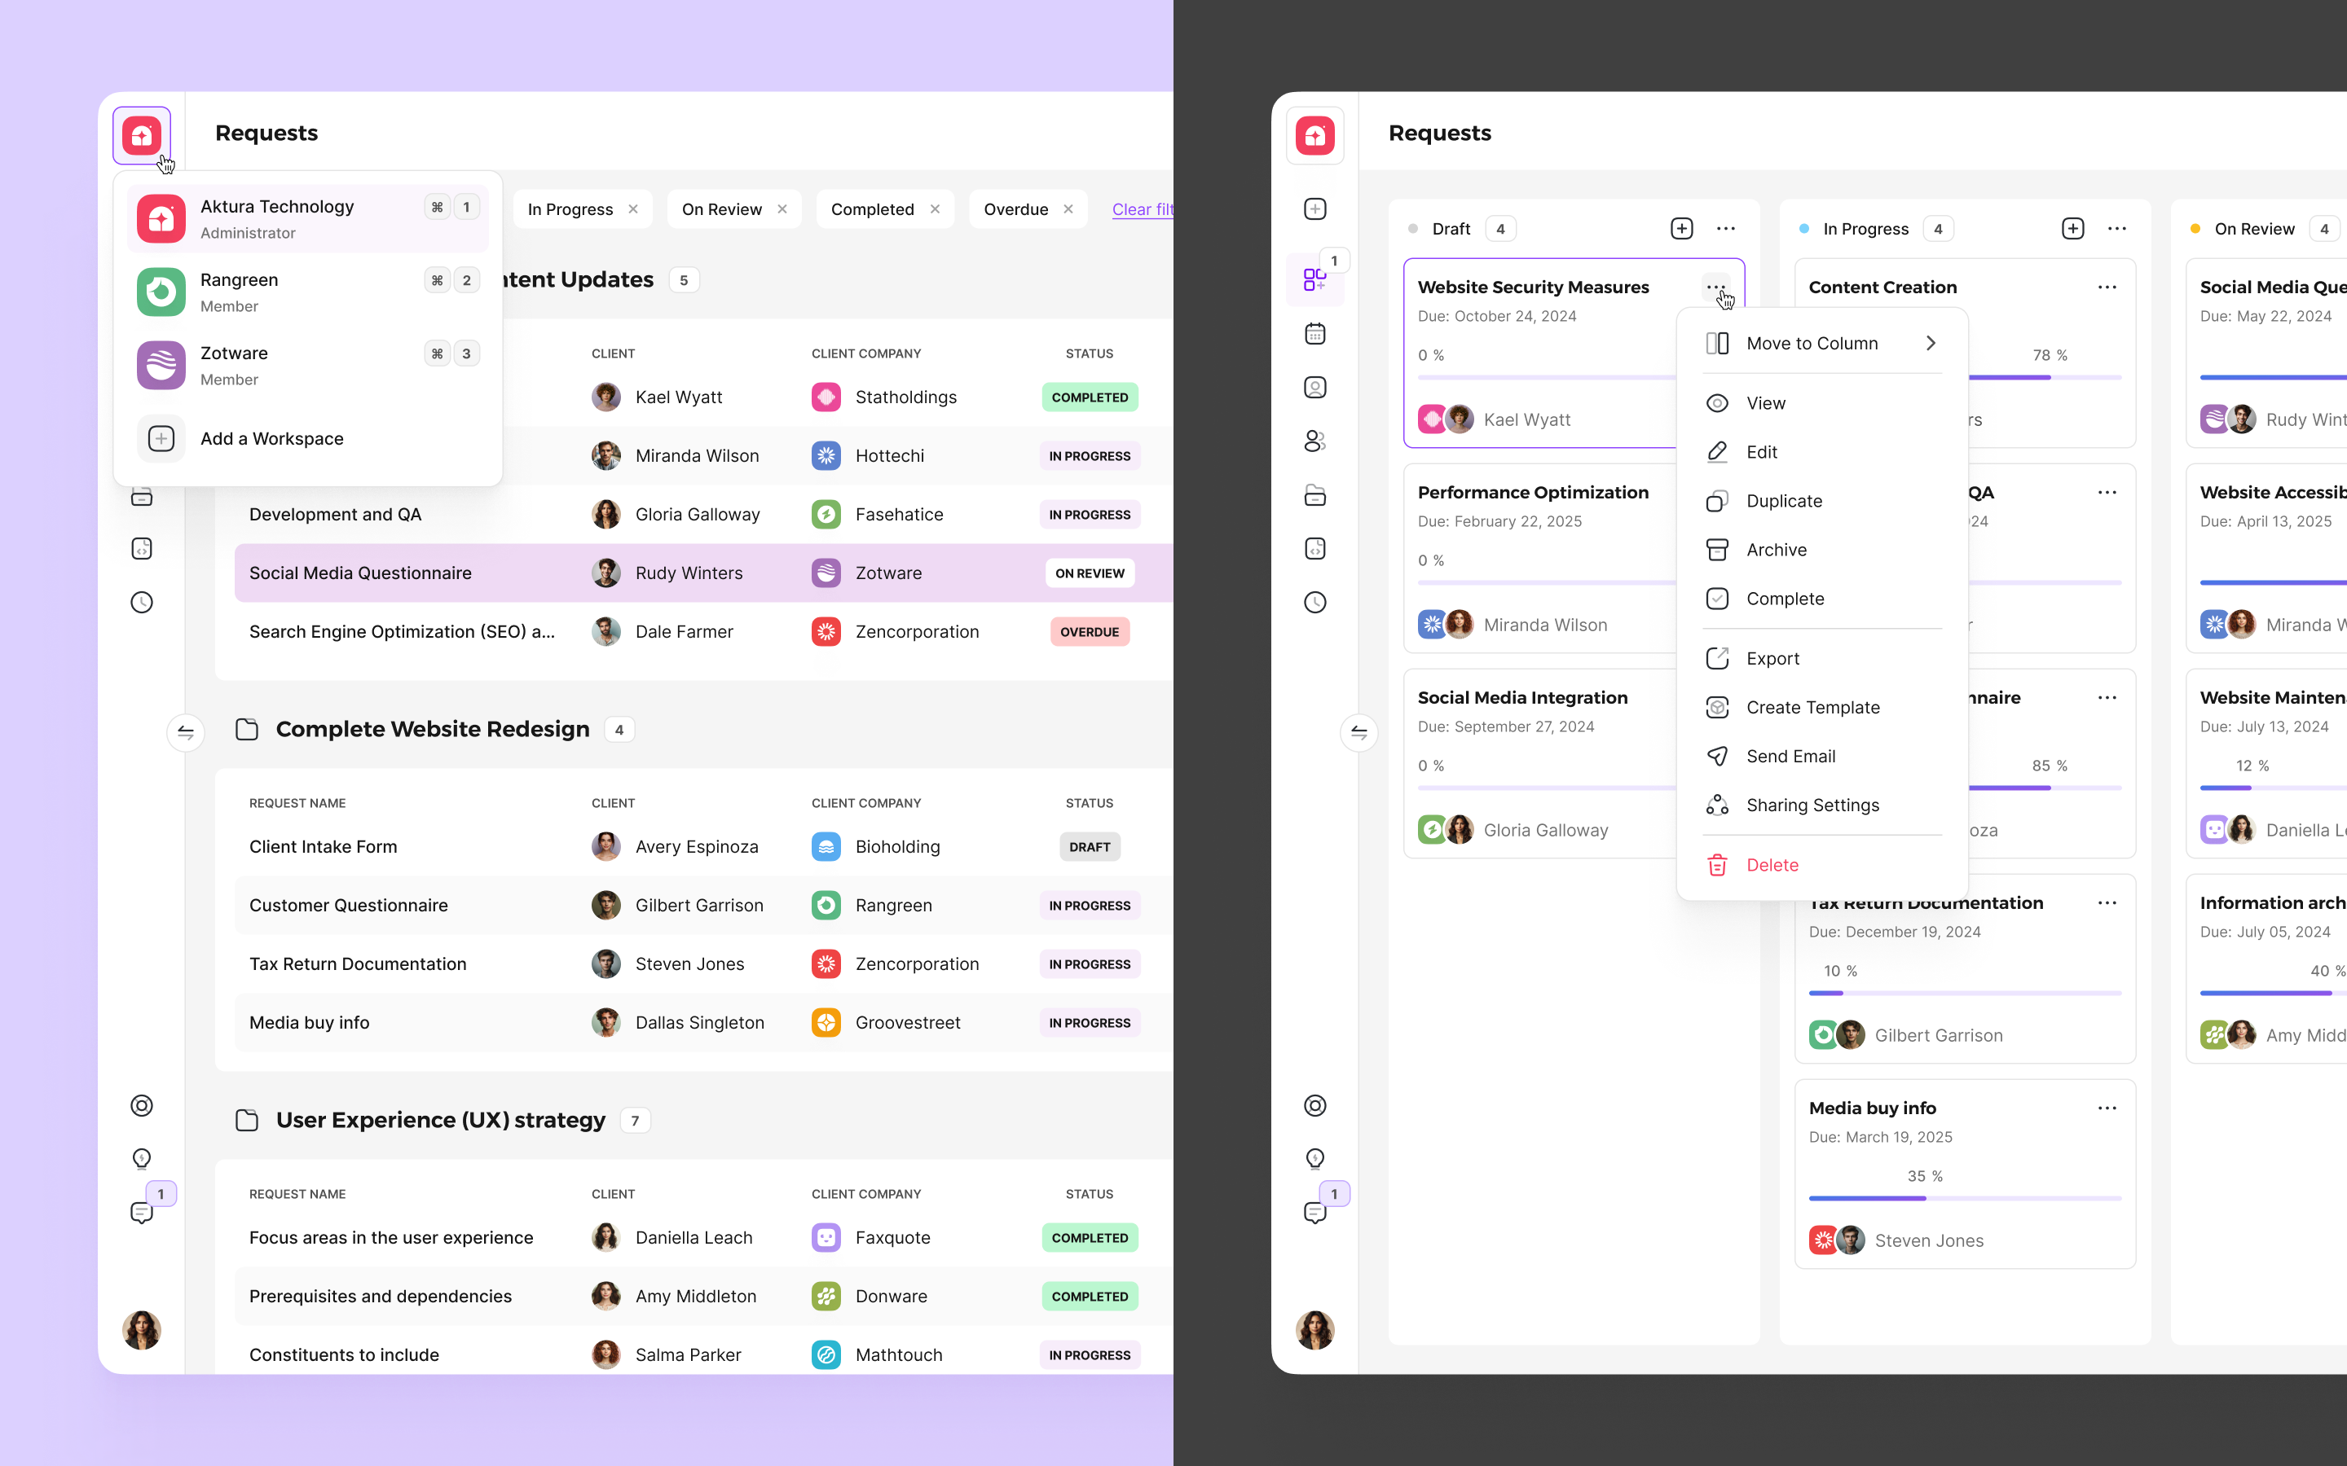Click Add a Workspace
This screenshot has height=1466, width=2347.
tap(307, 438)
